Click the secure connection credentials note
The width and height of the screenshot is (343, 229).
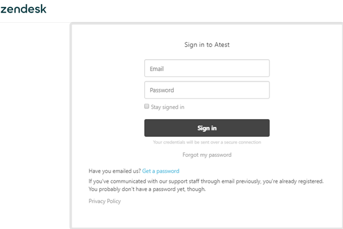coord(207,142)
